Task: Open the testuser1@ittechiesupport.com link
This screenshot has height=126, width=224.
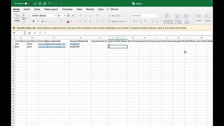Action: (x=52, y=44)
